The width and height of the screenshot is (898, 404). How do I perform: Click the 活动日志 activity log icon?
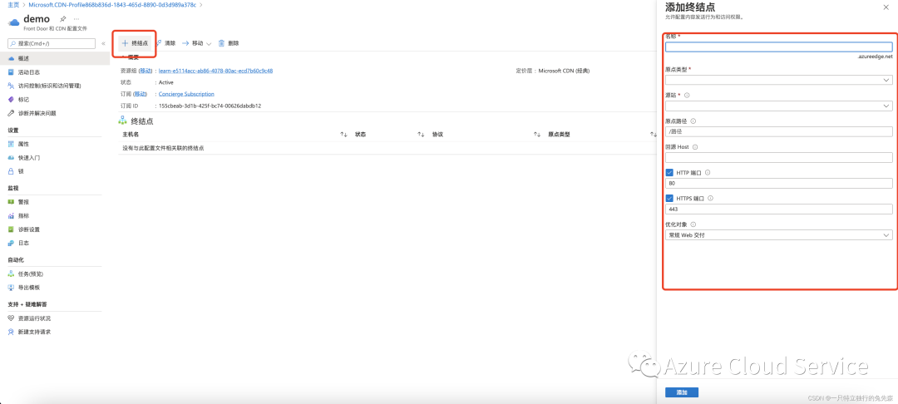click(12, 72)
